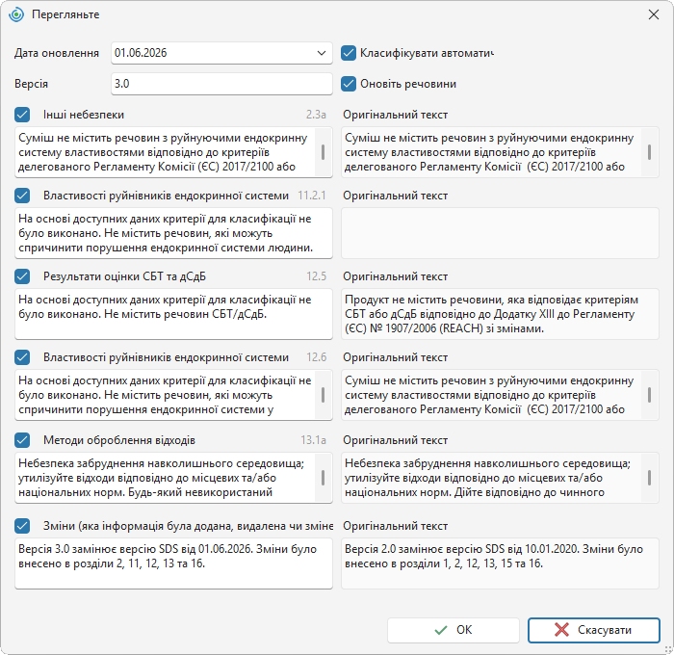674x655 pixels.
Task: Open the Дата оновлення date dropdown
Action: 321,53
